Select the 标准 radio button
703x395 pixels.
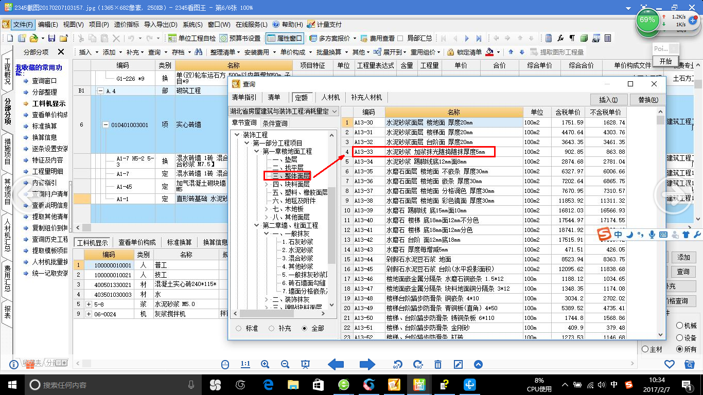[238, 328]
